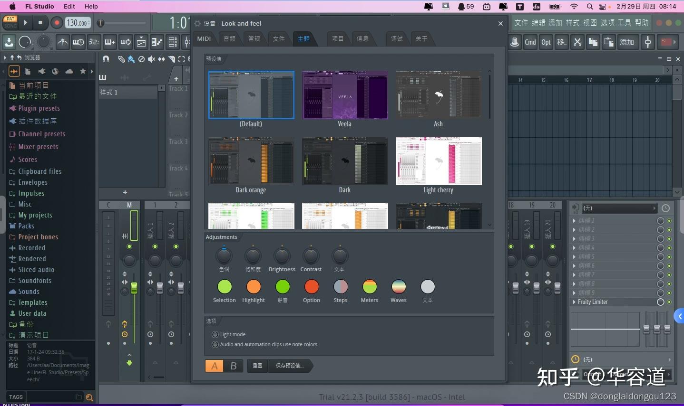Switch to the MIDI settings tab
This screenshot has height=406, width=684.
204,38
